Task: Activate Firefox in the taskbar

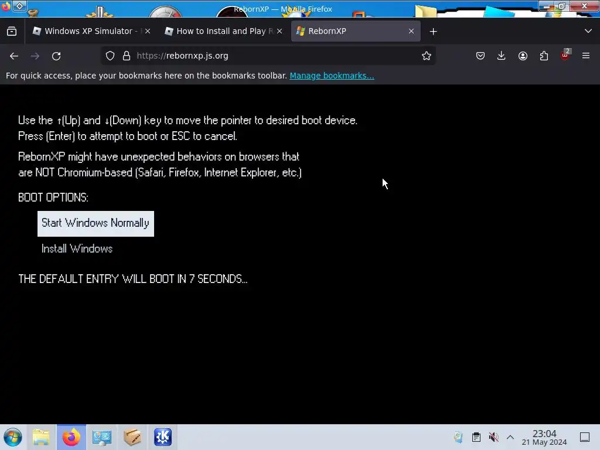Action: tap(71, 437)
